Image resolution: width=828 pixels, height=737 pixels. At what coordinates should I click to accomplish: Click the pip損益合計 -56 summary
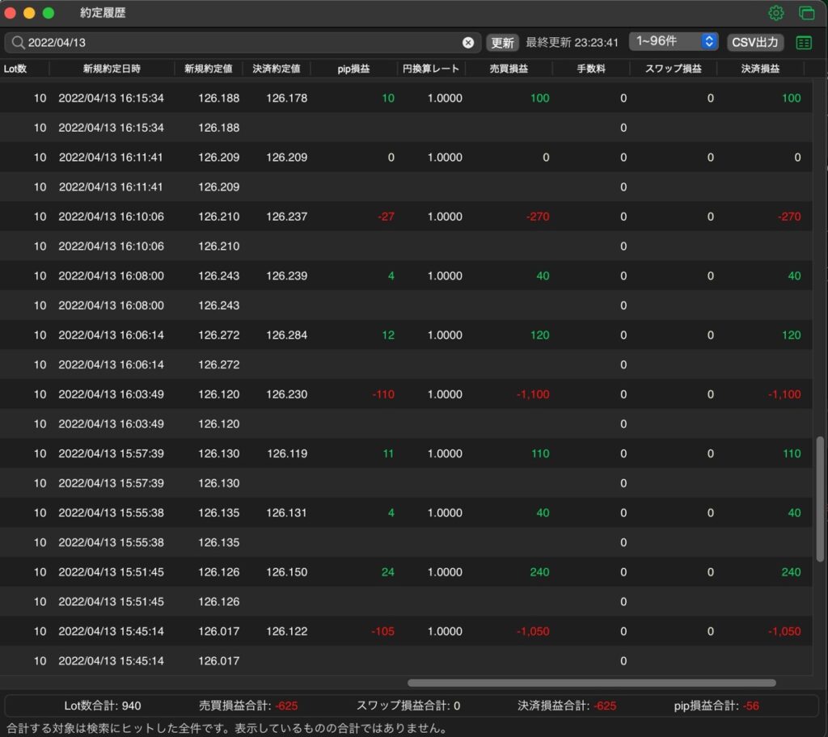pyautogui.click(x=716, y=705)
